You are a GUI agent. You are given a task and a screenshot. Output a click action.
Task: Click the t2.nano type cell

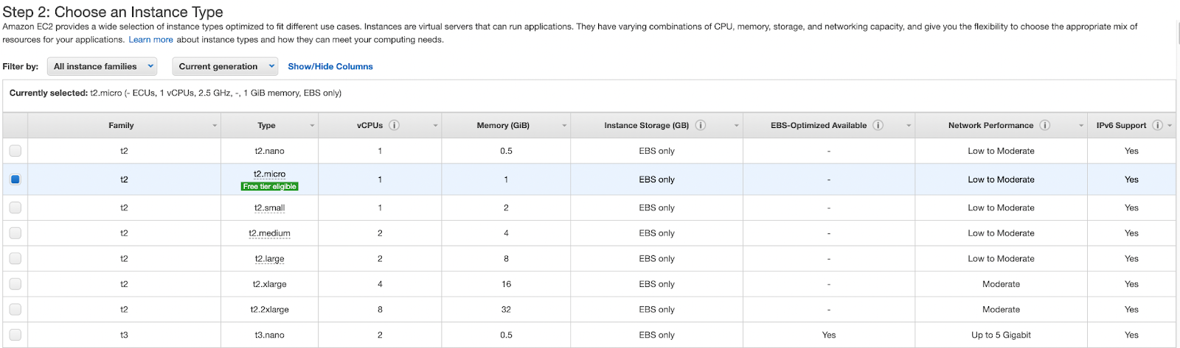(269, 151)
